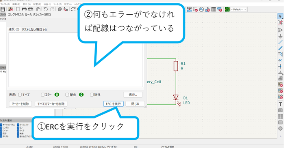Image resolution: width=284 pixels, height=148 pixels.
Task: Click the Paste clipboard icon
Action: point(38,9)
